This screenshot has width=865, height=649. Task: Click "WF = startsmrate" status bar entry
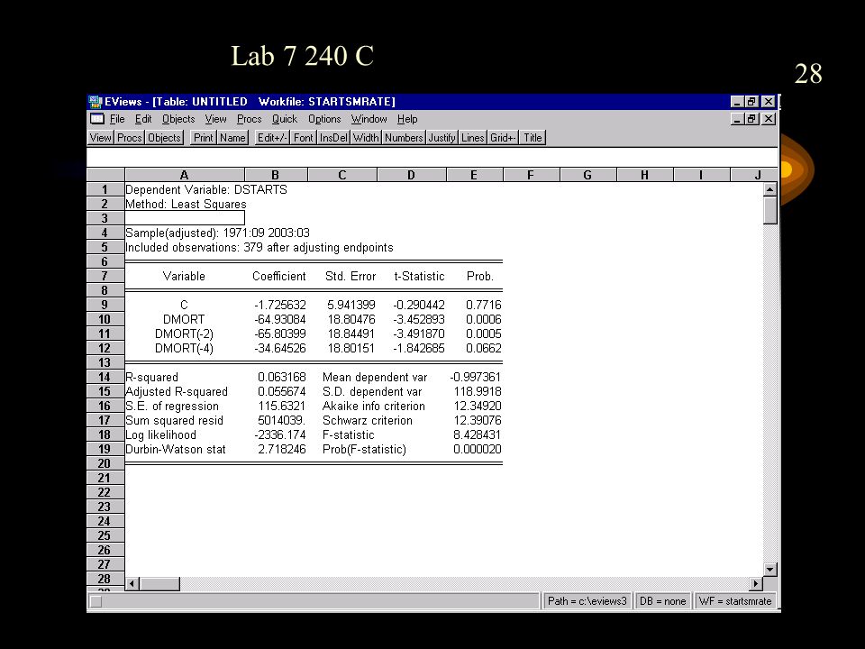coord(735,601)
